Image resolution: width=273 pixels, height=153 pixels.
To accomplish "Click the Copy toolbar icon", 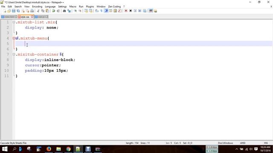I will coord(43,11).
